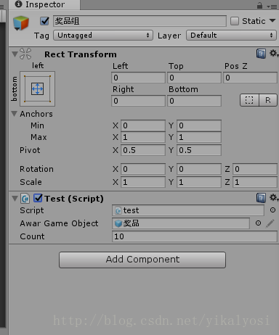Toggle raw edit mode R button
Image resolution: width=279 pixels, height=335 pixels.
click(x=268, y=100)
